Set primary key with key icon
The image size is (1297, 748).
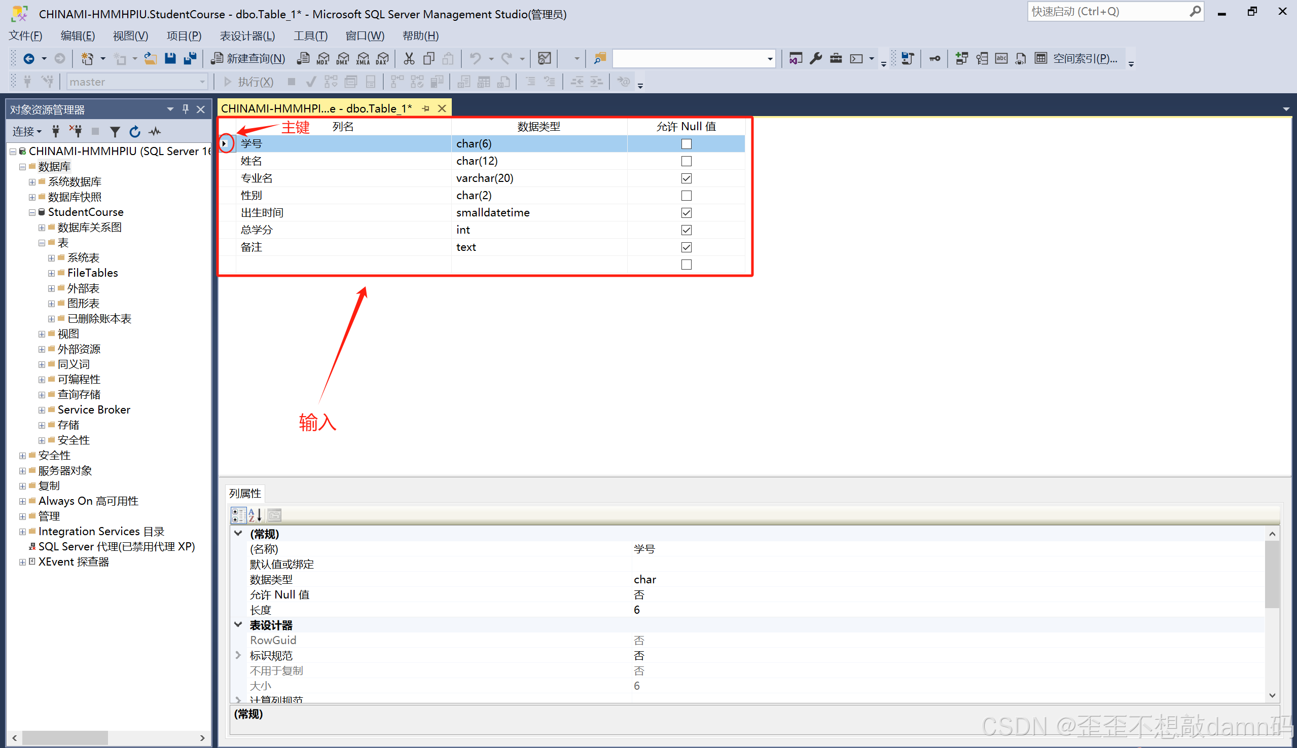[935, 59]
